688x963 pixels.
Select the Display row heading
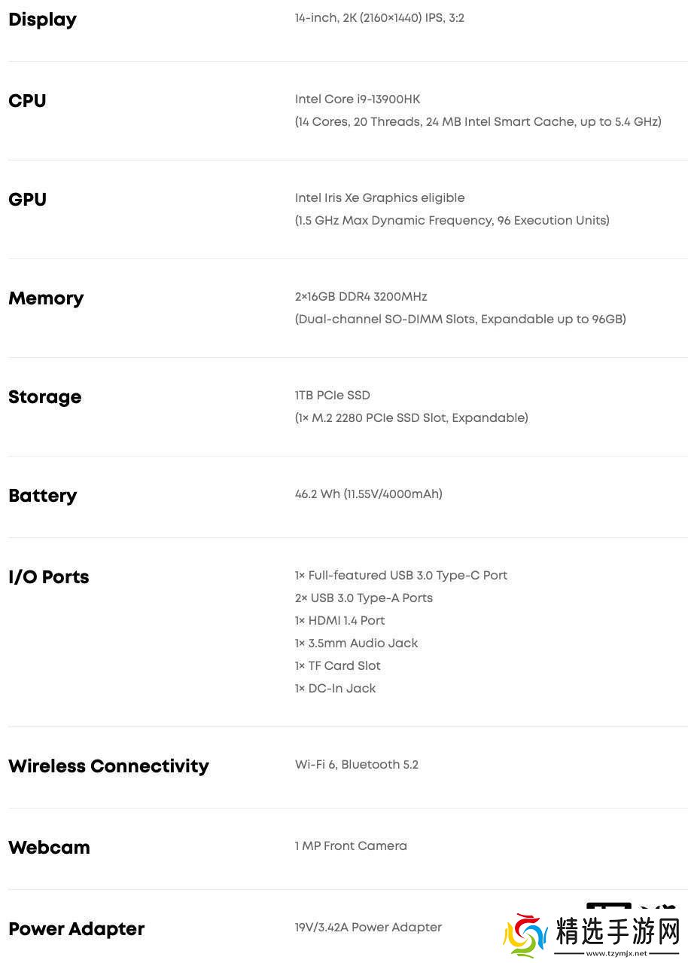[x=42, y=20]
